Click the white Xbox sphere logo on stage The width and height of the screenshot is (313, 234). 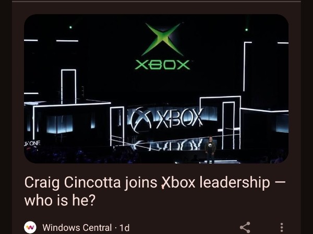pyautogui.click(x=141, y=120)
